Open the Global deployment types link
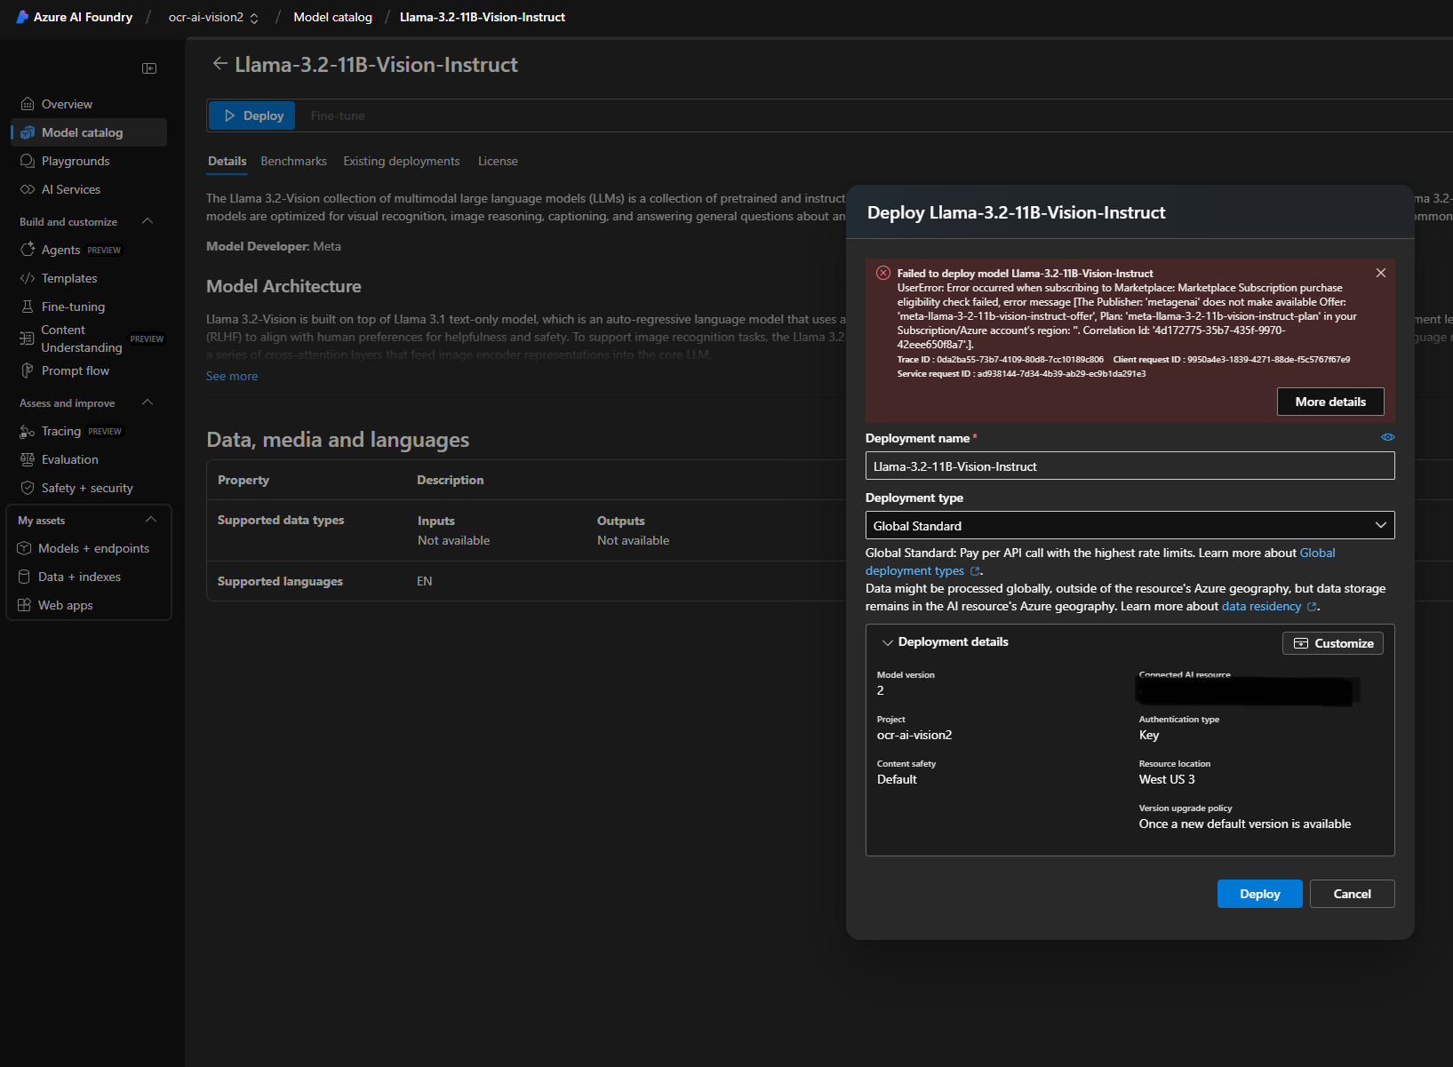 1317,553
